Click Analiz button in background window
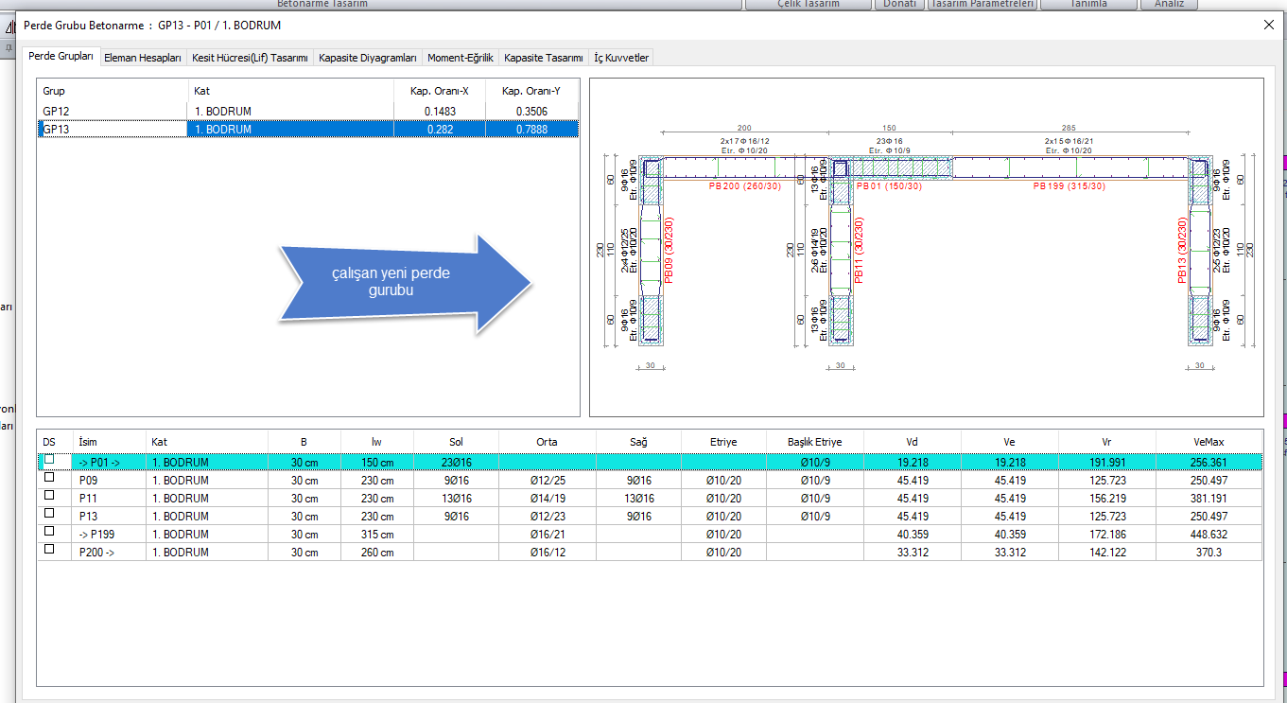The image size is (1287, 703). (1169, 4)
